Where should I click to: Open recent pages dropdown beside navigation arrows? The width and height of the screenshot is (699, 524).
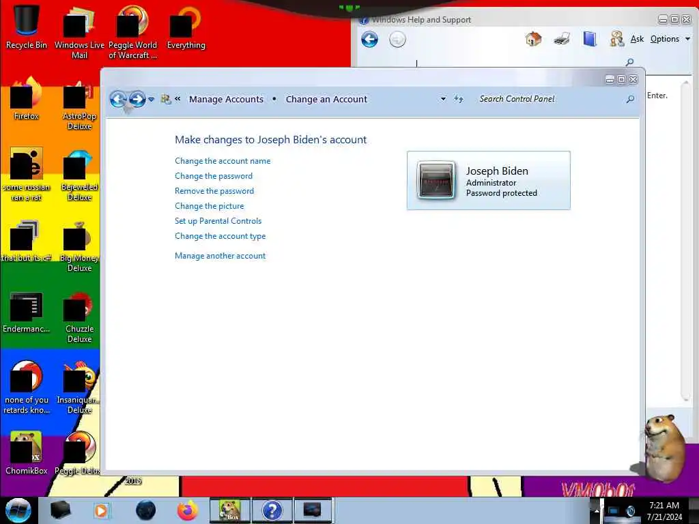pos(151,100)
